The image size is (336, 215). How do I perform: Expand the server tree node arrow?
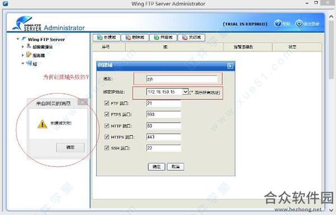(23, 55)
